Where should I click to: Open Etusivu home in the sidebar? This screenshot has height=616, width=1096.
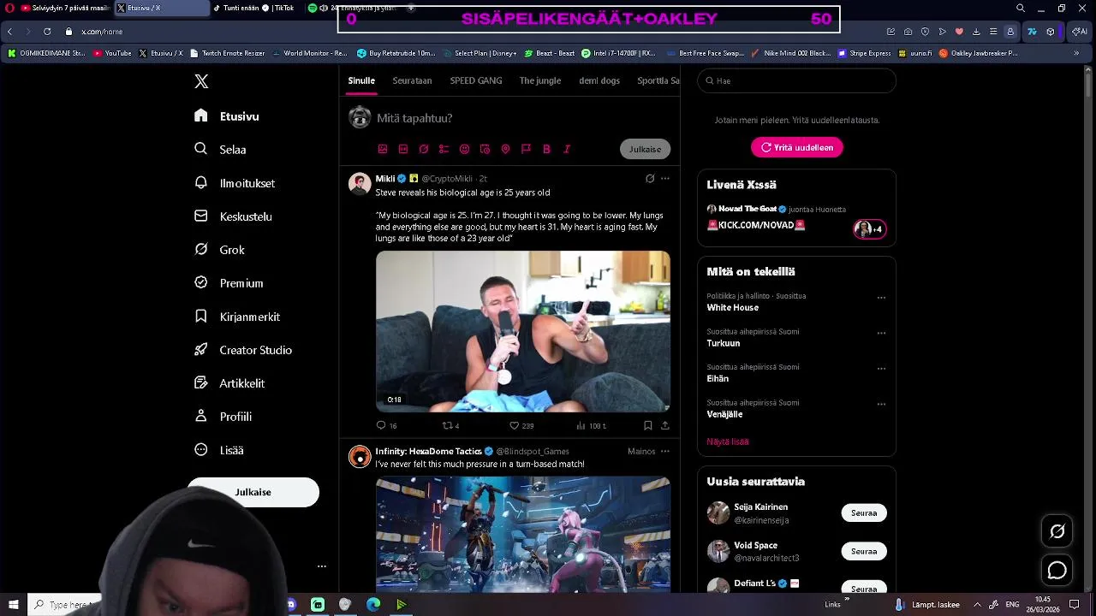click(x=227, y=116)
